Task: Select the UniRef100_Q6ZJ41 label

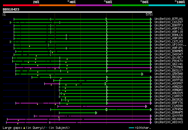Action: [169, 64]
